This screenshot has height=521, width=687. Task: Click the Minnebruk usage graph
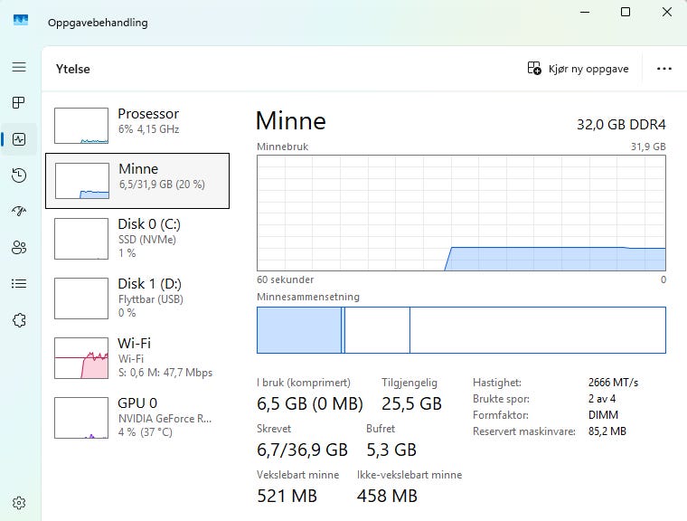point(461,213)
